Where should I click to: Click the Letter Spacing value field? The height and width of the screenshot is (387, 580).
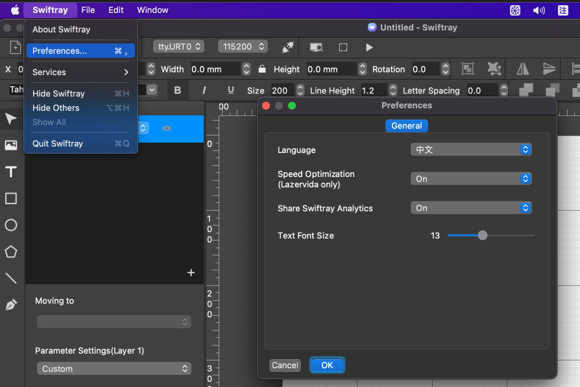(x=482, y=91)
